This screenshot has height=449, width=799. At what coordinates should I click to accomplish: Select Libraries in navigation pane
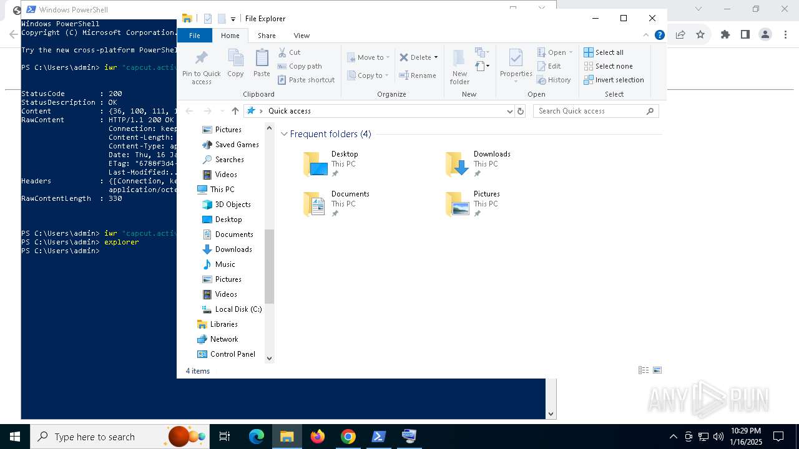(x=217, y=324)
